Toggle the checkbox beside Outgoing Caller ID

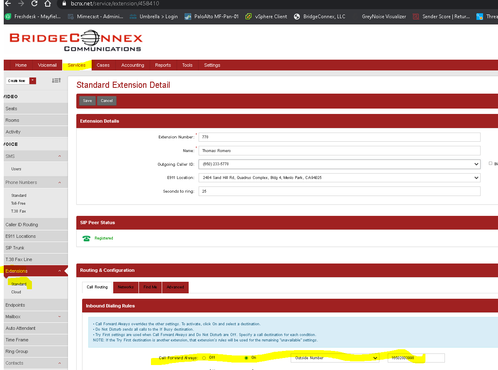(x=491, y=164)
